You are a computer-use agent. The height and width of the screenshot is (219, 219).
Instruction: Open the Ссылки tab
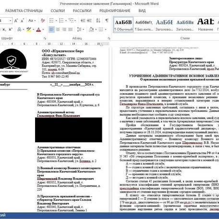pyautogui.click(x=58, y=11)
